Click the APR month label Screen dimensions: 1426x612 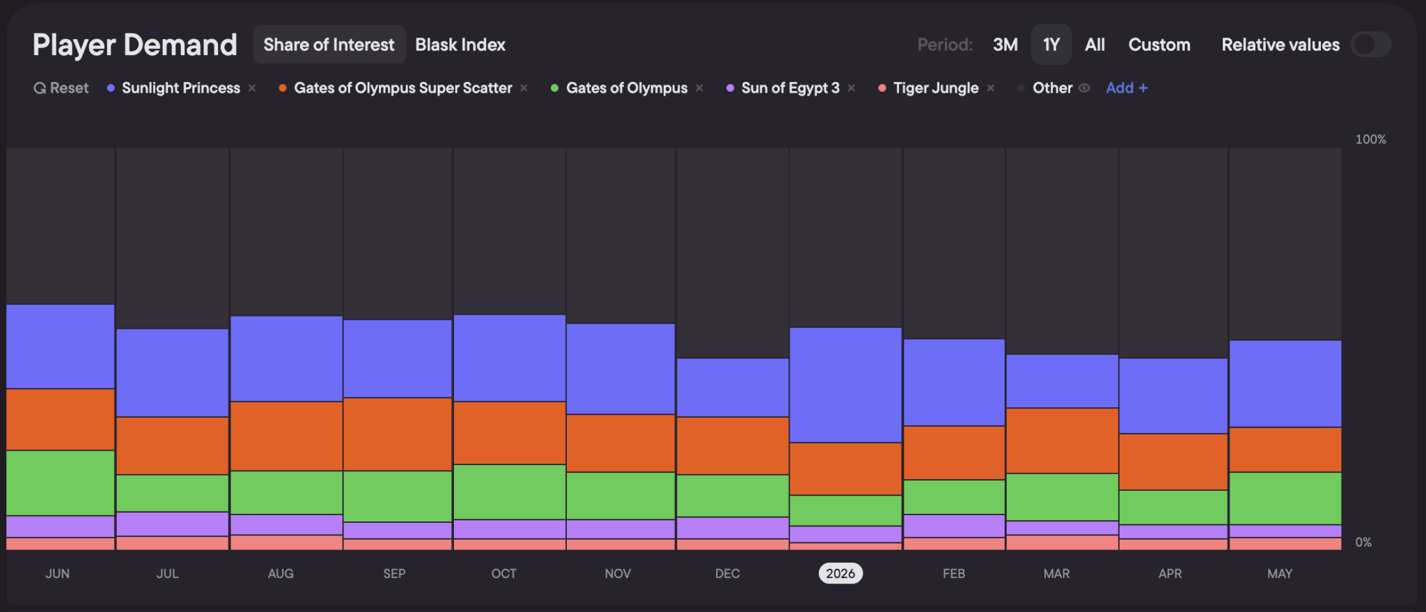(1170, 574)
